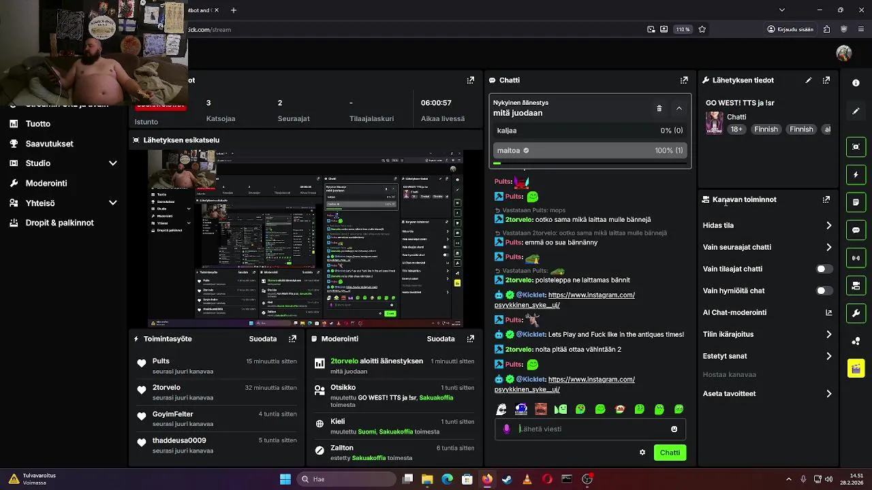Pop out the Toimintasyöte panel

click(x=292, y=339)
